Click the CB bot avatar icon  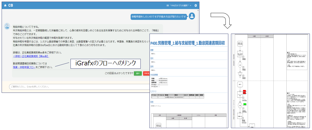7,26
